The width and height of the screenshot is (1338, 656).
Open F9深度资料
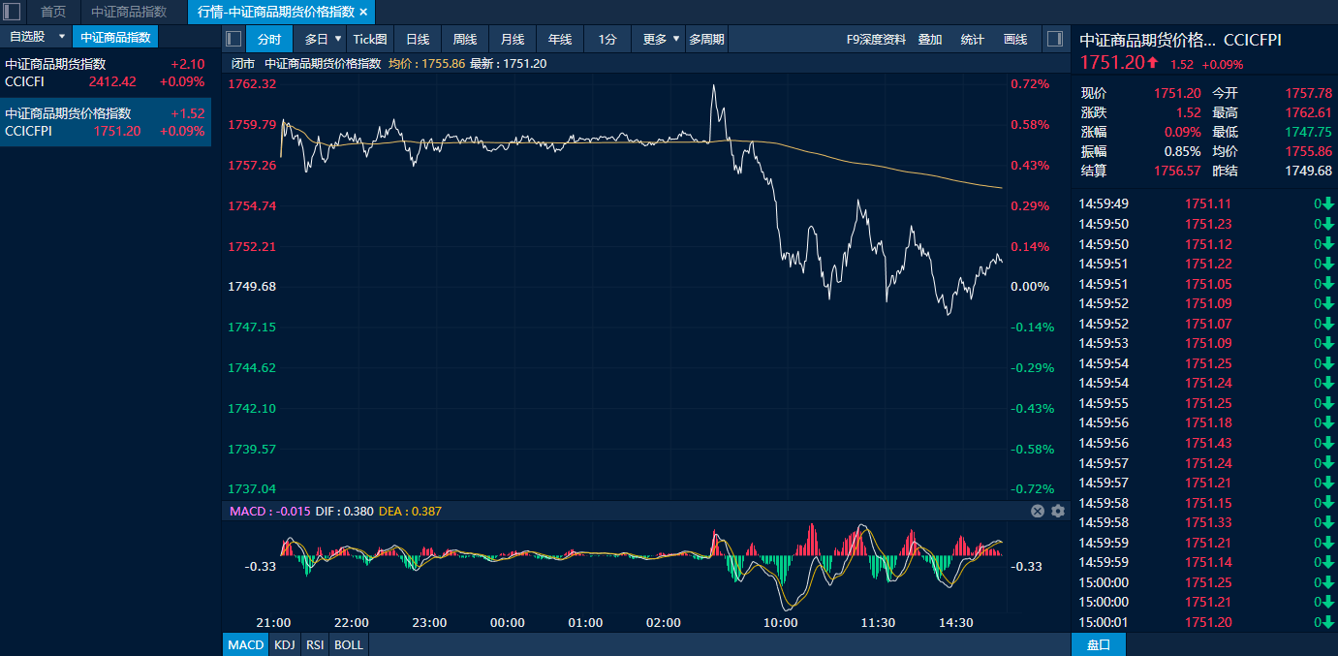tap(876, 39)
